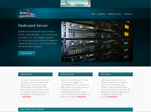This screenshot has height=112, width=151.
Task: Click the WEBSITE DESIGN section header
Action: pyautogui.click(x=35, y=74)
